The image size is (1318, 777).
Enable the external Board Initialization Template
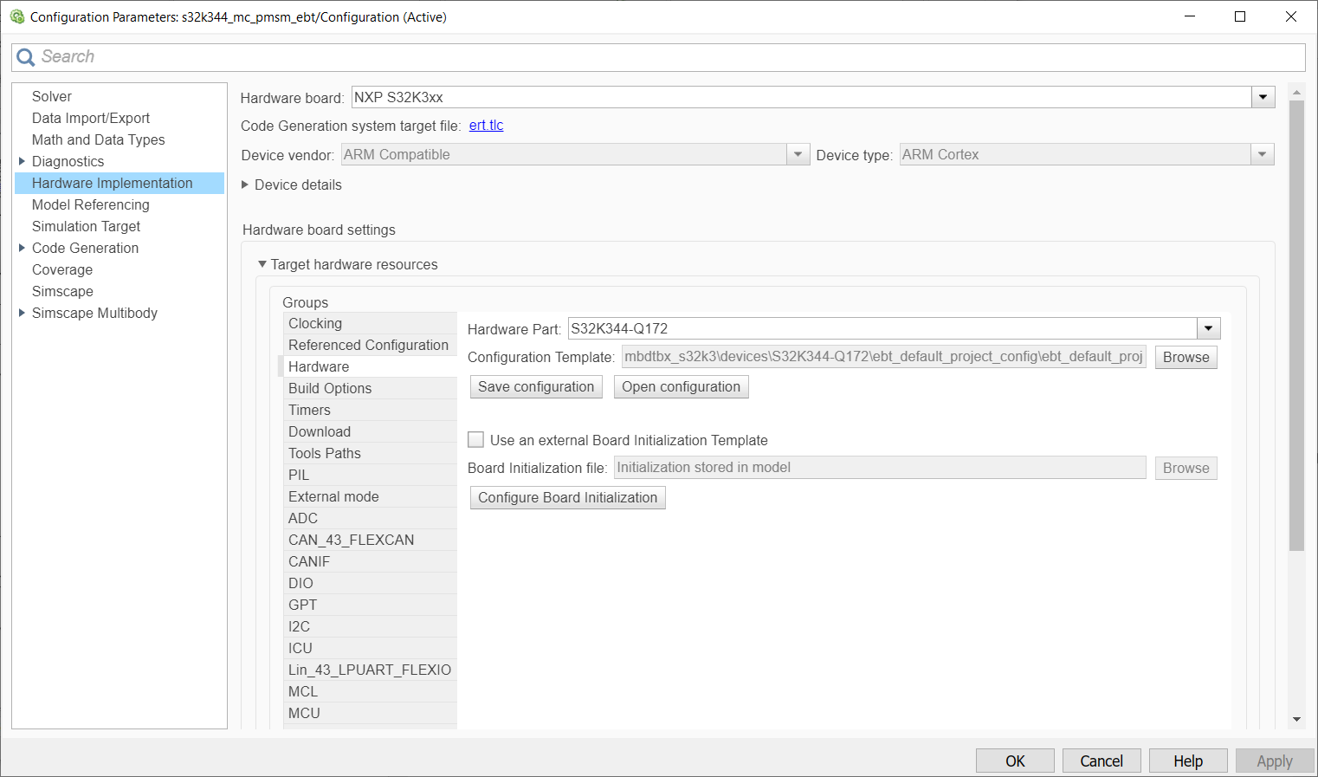pos(475,439)
